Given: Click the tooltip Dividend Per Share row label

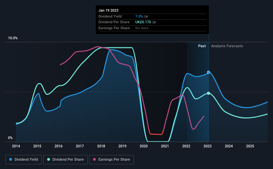Looking at the screenshot, I should [114, 22].
